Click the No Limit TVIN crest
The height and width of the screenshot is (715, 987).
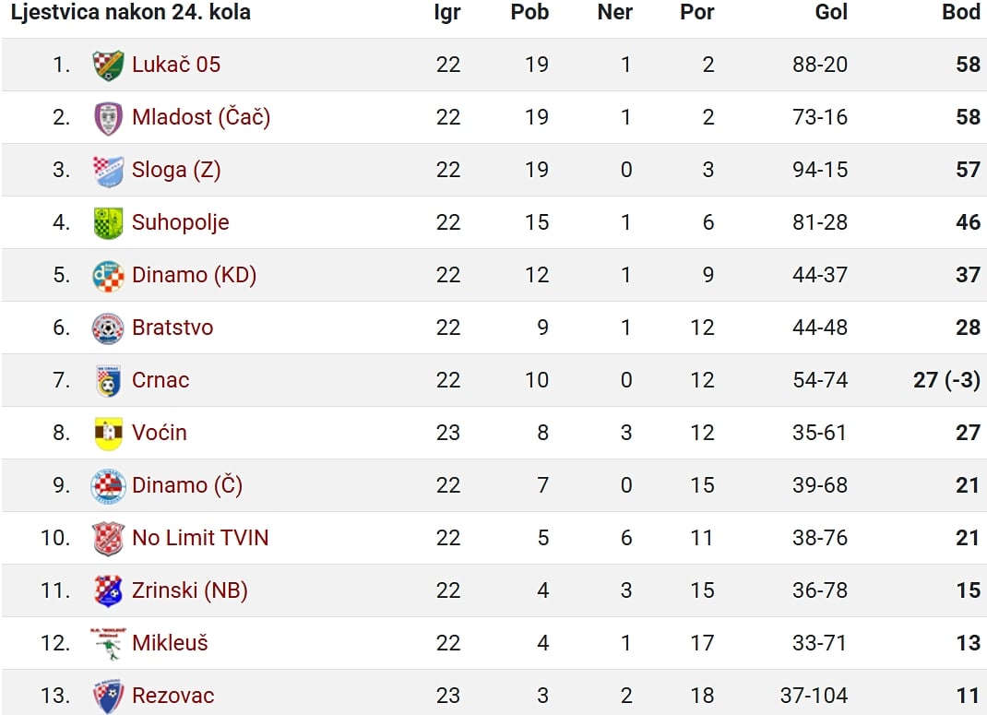(x=108, y=539)
